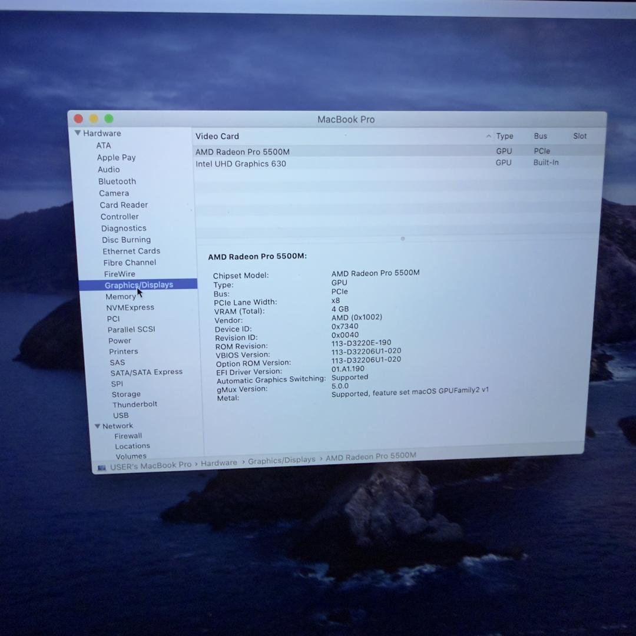
Task: Open Memory in the sidebar
Action: [121, 297]
